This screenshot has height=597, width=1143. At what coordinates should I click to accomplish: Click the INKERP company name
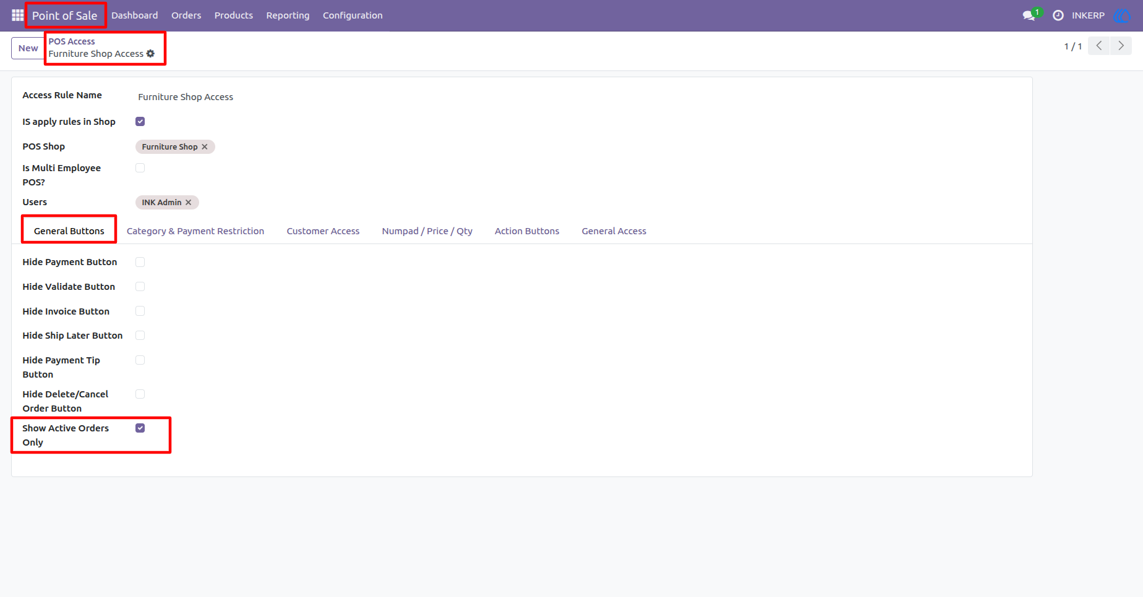(x=1088, y=15)
